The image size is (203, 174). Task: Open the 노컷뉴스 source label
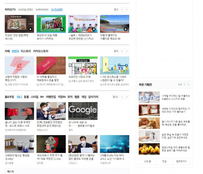pos(73,163)
